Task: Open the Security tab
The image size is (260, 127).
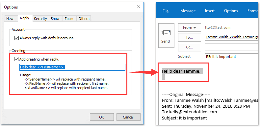Action: (40, 19)
